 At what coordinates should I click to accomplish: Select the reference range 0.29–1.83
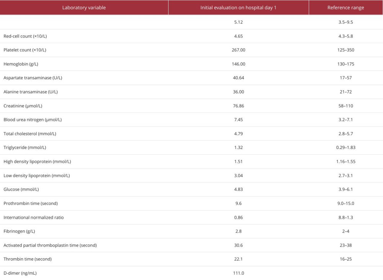tap(345, 147)
